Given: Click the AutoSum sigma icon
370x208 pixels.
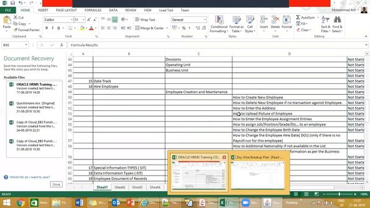Looking at the screenshot, I should pos(298,17).
